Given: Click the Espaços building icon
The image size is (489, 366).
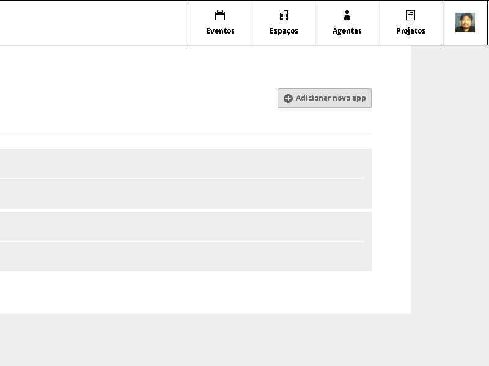Looking at the screenshot, I should pos(284,16).
